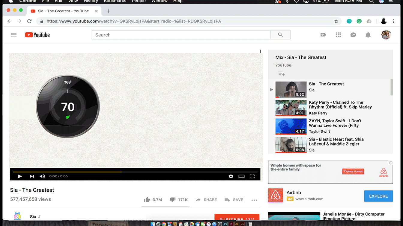
Task: Open the Help menu
Action: 178,1
